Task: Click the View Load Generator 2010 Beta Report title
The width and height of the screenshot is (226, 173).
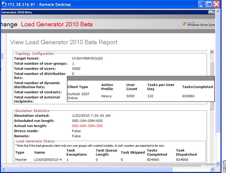Action: [x=64, y=42]
